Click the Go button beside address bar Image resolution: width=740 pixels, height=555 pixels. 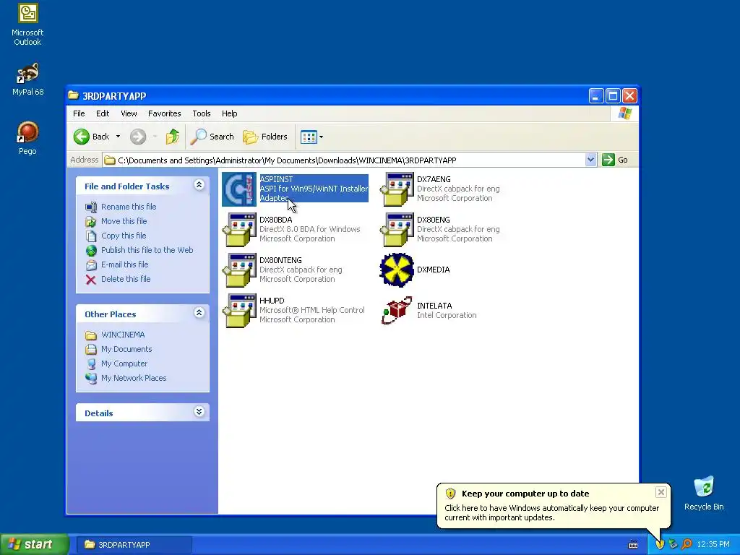coord(616,160)
